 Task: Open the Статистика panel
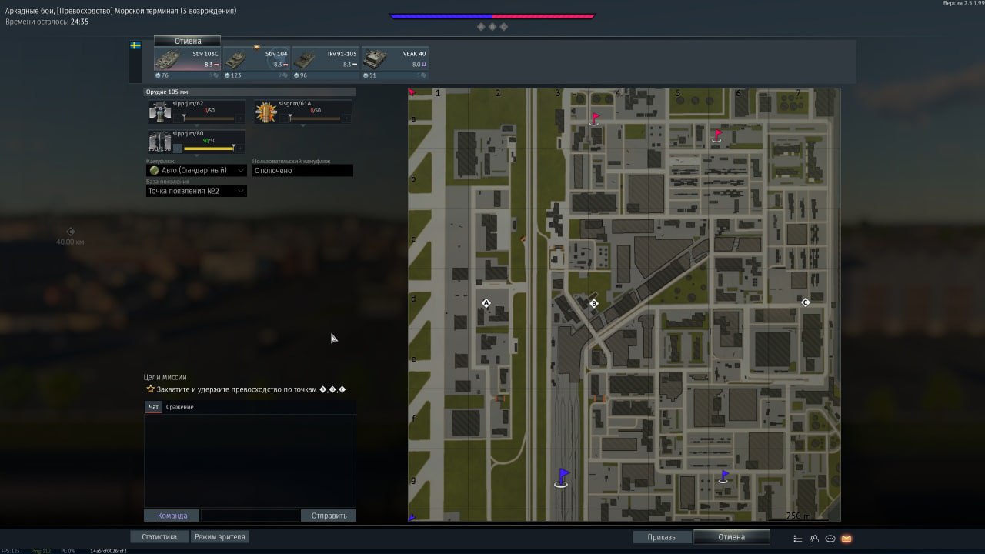coord(159,537)
